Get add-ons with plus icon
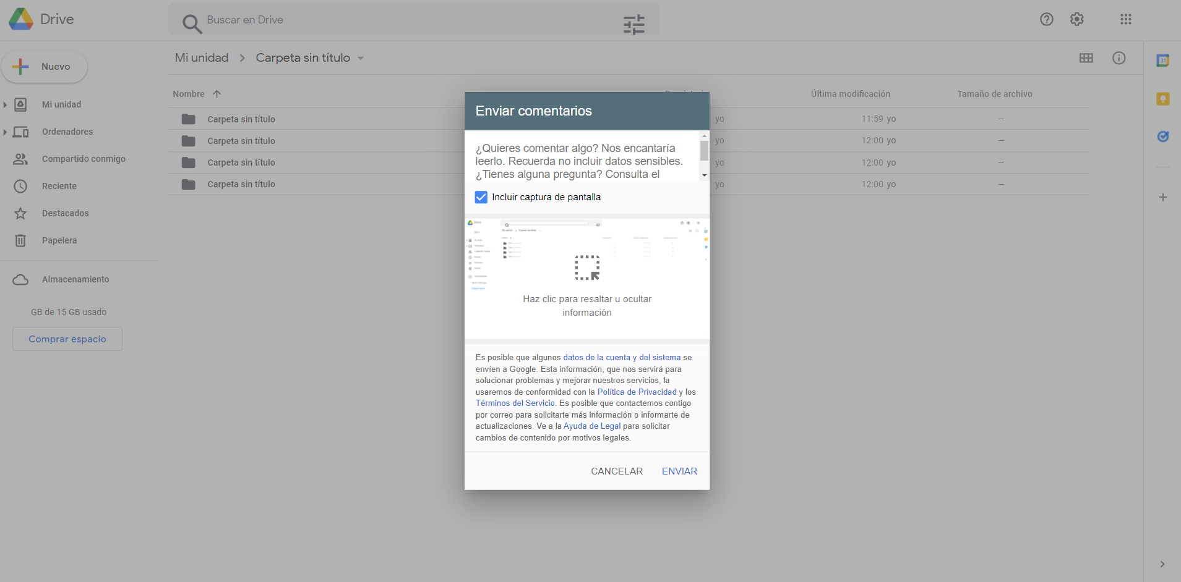Viewport: 1181px width, 582px height. (x=1163, y=197)
